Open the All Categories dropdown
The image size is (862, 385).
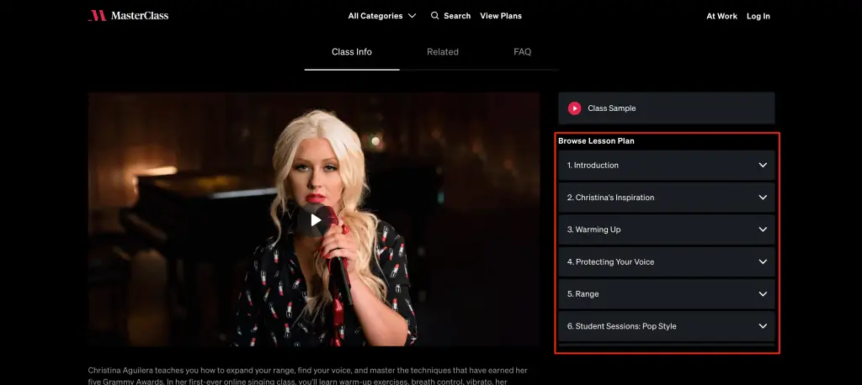point(382,16)
